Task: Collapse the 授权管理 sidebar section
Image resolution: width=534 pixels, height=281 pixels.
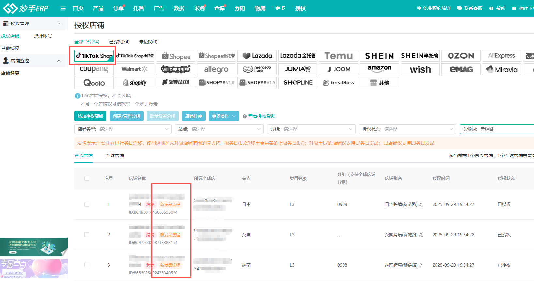Action: tap(59, 23)
